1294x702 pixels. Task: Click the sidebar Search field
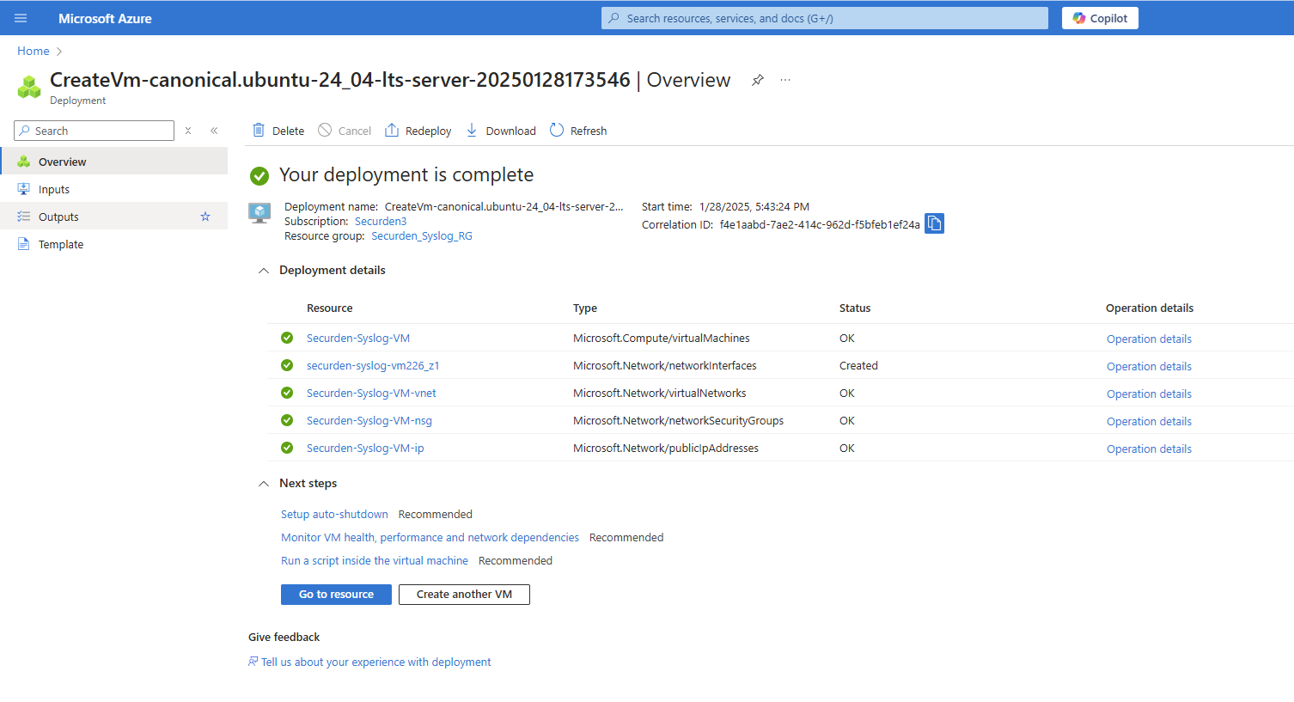(95, 131)
